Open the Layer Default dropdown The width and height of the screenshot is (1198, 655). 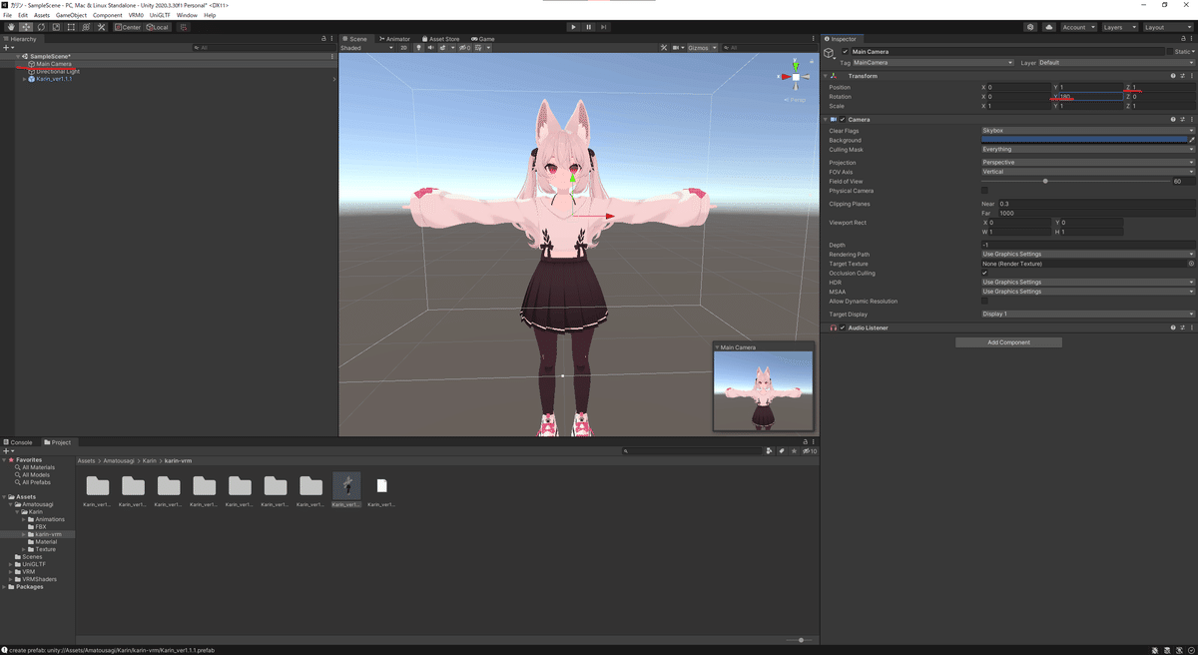click(x=1116, y=63)
